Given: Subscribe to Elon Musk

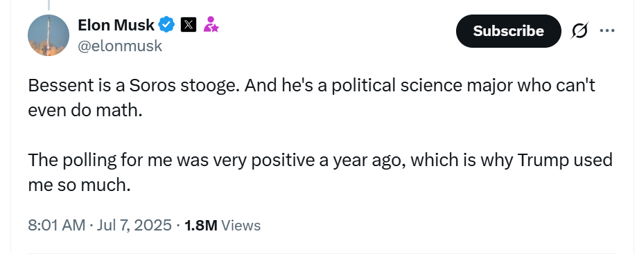Looking at the screenshot, I should 508,31.
